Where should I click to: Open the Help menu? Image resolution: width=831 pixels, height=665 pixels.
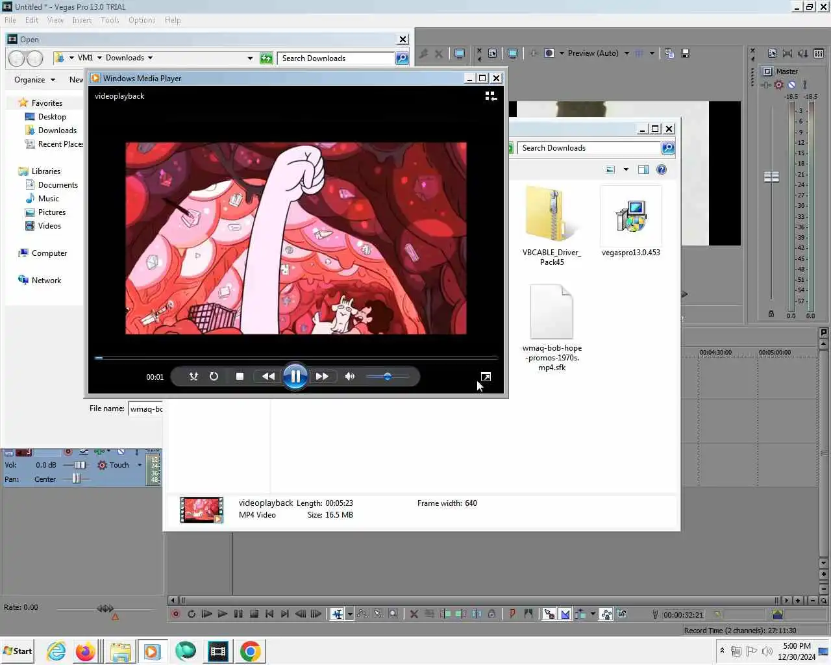point(173,20)
